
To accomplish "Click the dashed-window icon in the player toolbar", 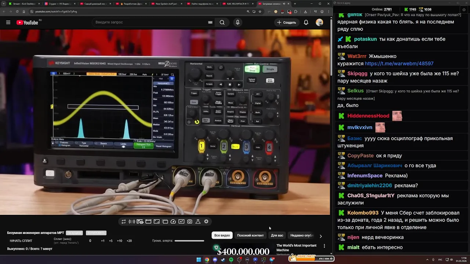I will pos(165,221).
